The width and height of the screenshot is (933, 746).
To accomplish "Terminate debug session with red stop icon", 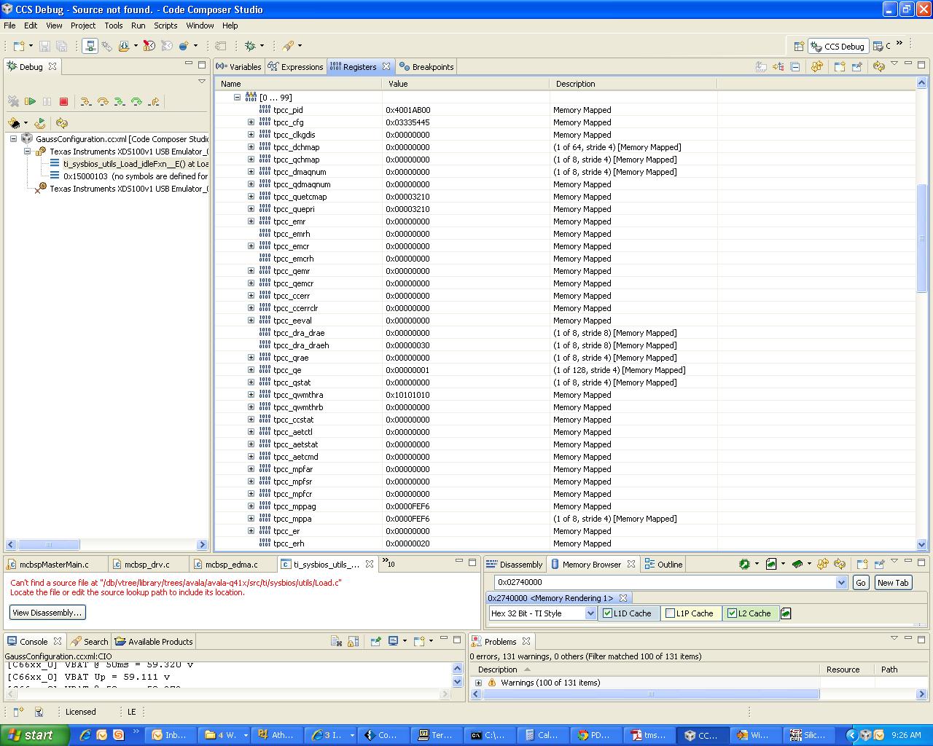I will [64, 102].
